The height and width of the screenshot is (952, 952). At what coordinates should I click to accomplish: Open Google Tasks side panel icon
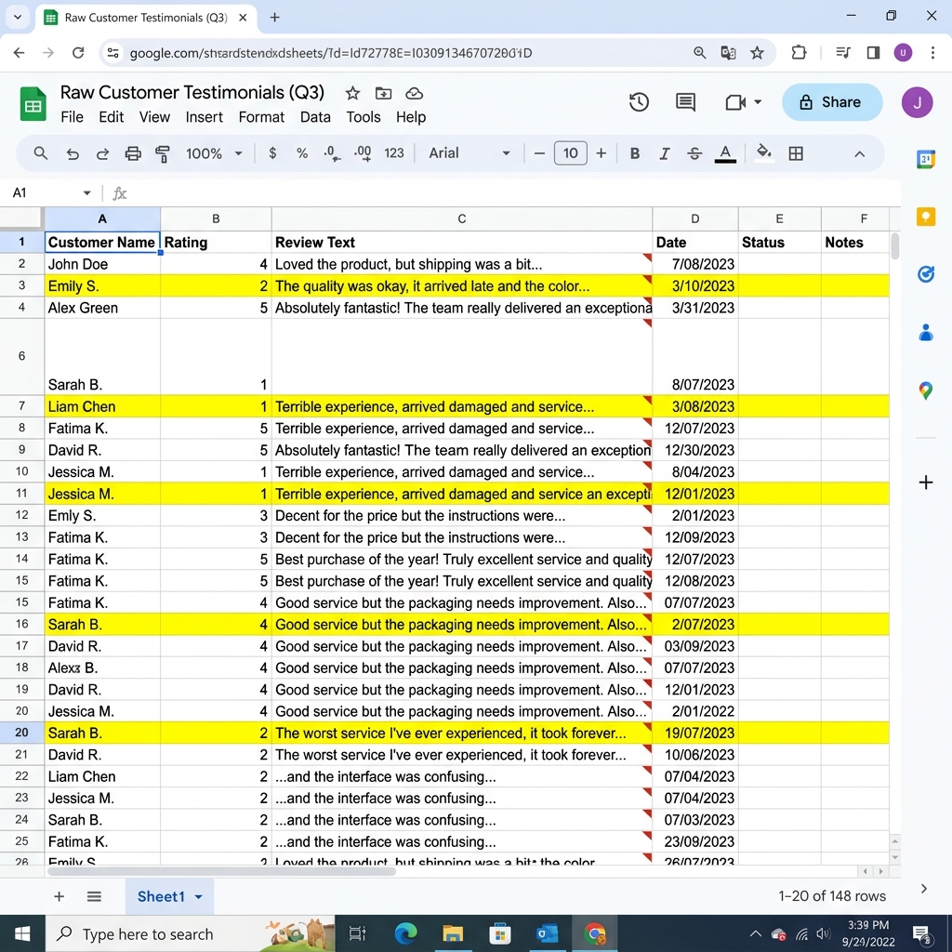pos(925,274)
